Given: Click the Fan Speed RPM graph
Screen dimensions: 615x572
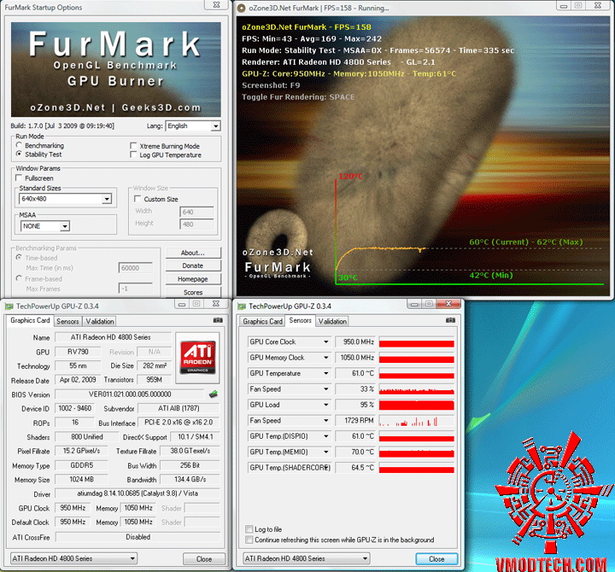Looking at the screenshot, I should [417, 420].
